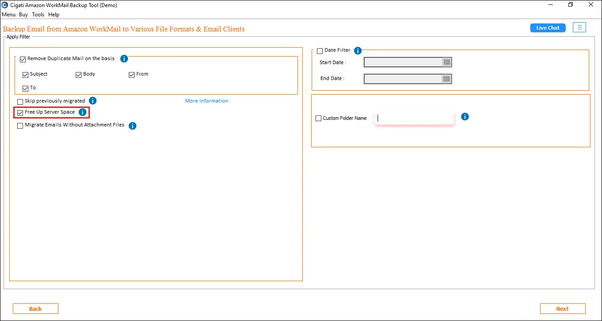View info for Free Up Server Space
This screenshot has width=602, height=321.
click(x=82, y=112)
